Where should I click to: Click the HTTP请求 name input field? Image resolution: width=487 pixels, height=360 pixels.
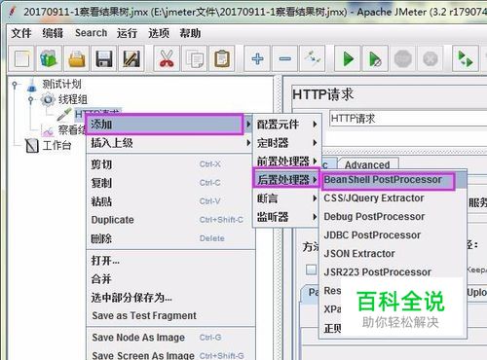(x=408, y=119)
